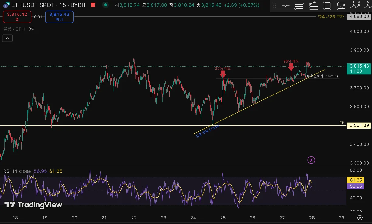Click the 3,815.42 셀 sell button
This screenshot has height=224, width=372.
tap(17, 17)
